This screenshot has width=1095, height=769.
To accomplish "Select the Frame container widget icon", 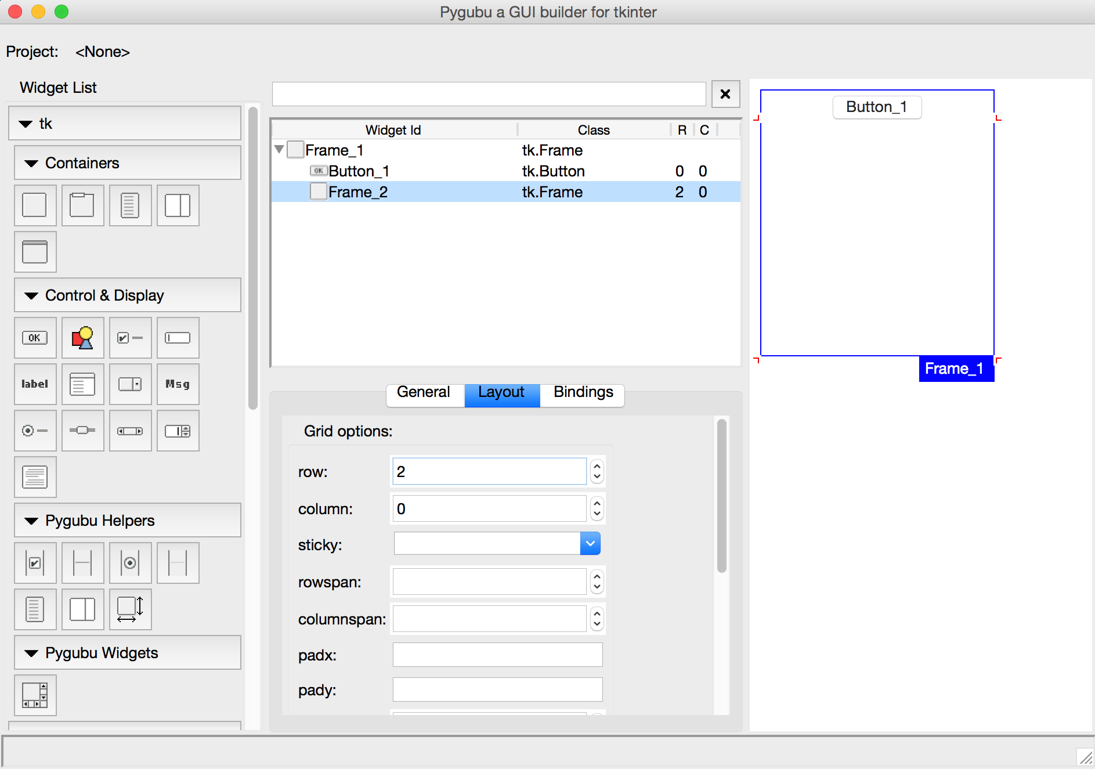I will tap(35, 205).
